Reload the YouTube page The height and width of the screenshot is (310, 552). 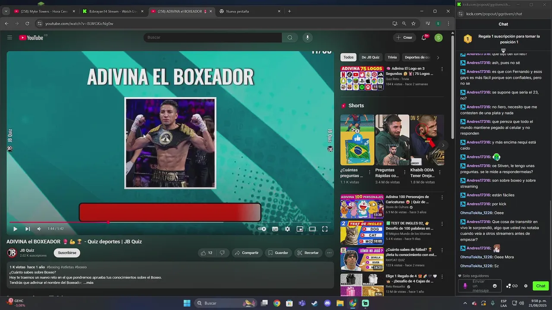tap(27, 24)
